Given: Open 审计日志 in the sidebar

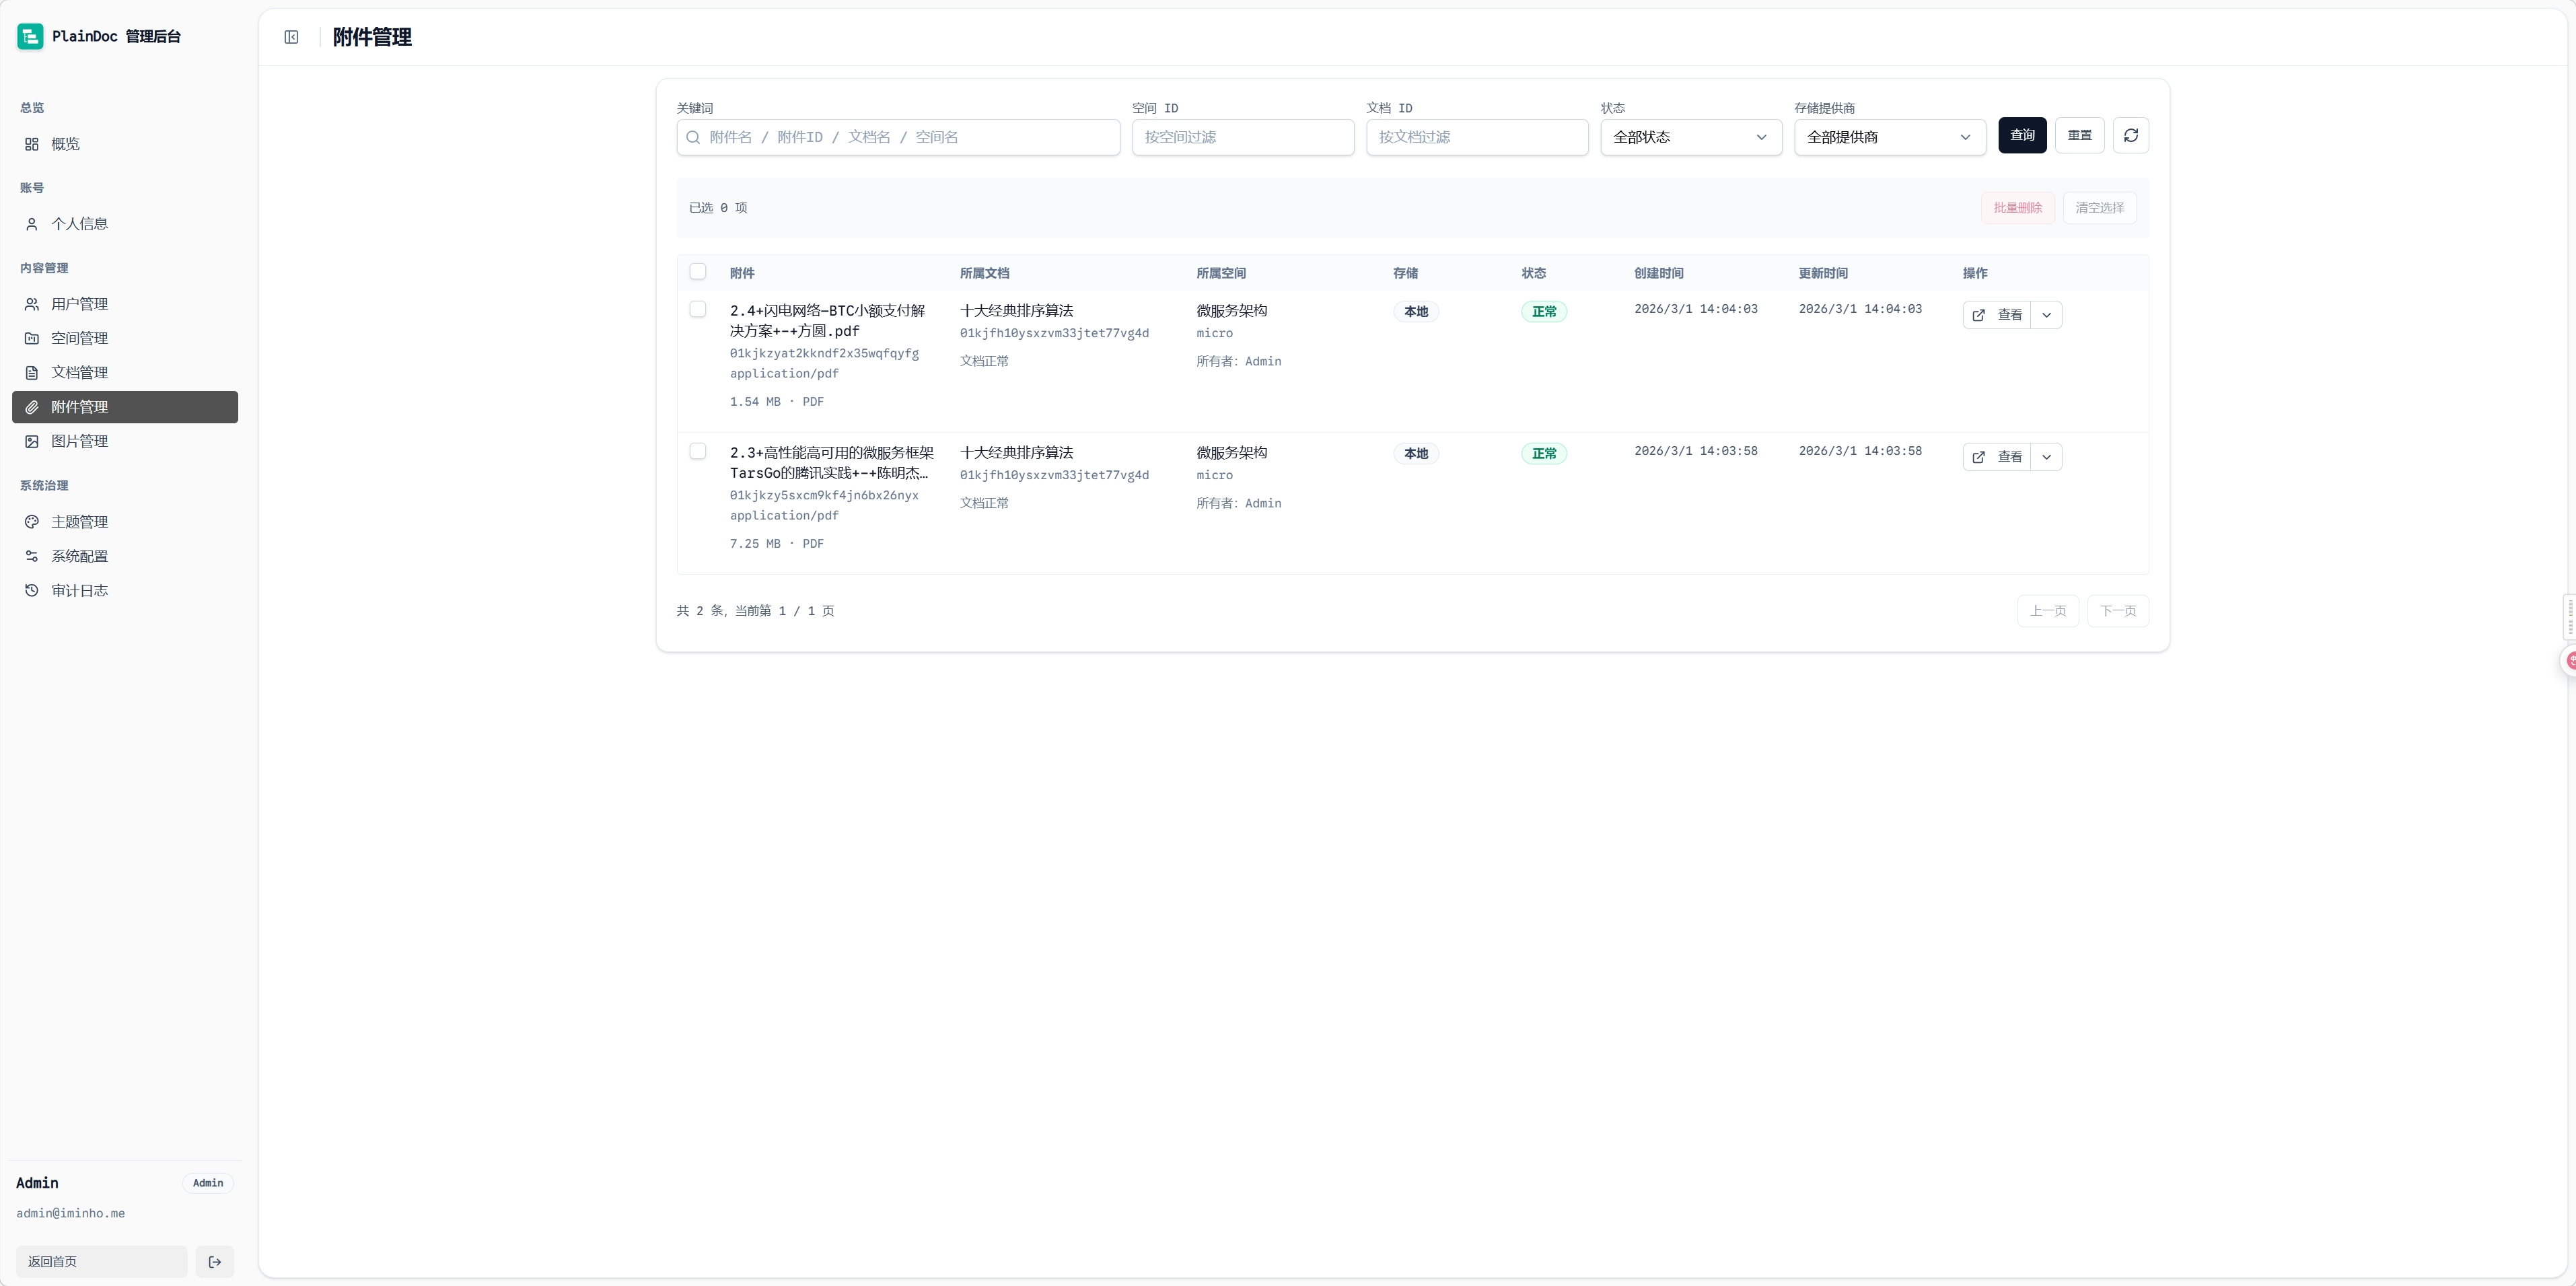Looking at the screenshot, I should point(125,591).
